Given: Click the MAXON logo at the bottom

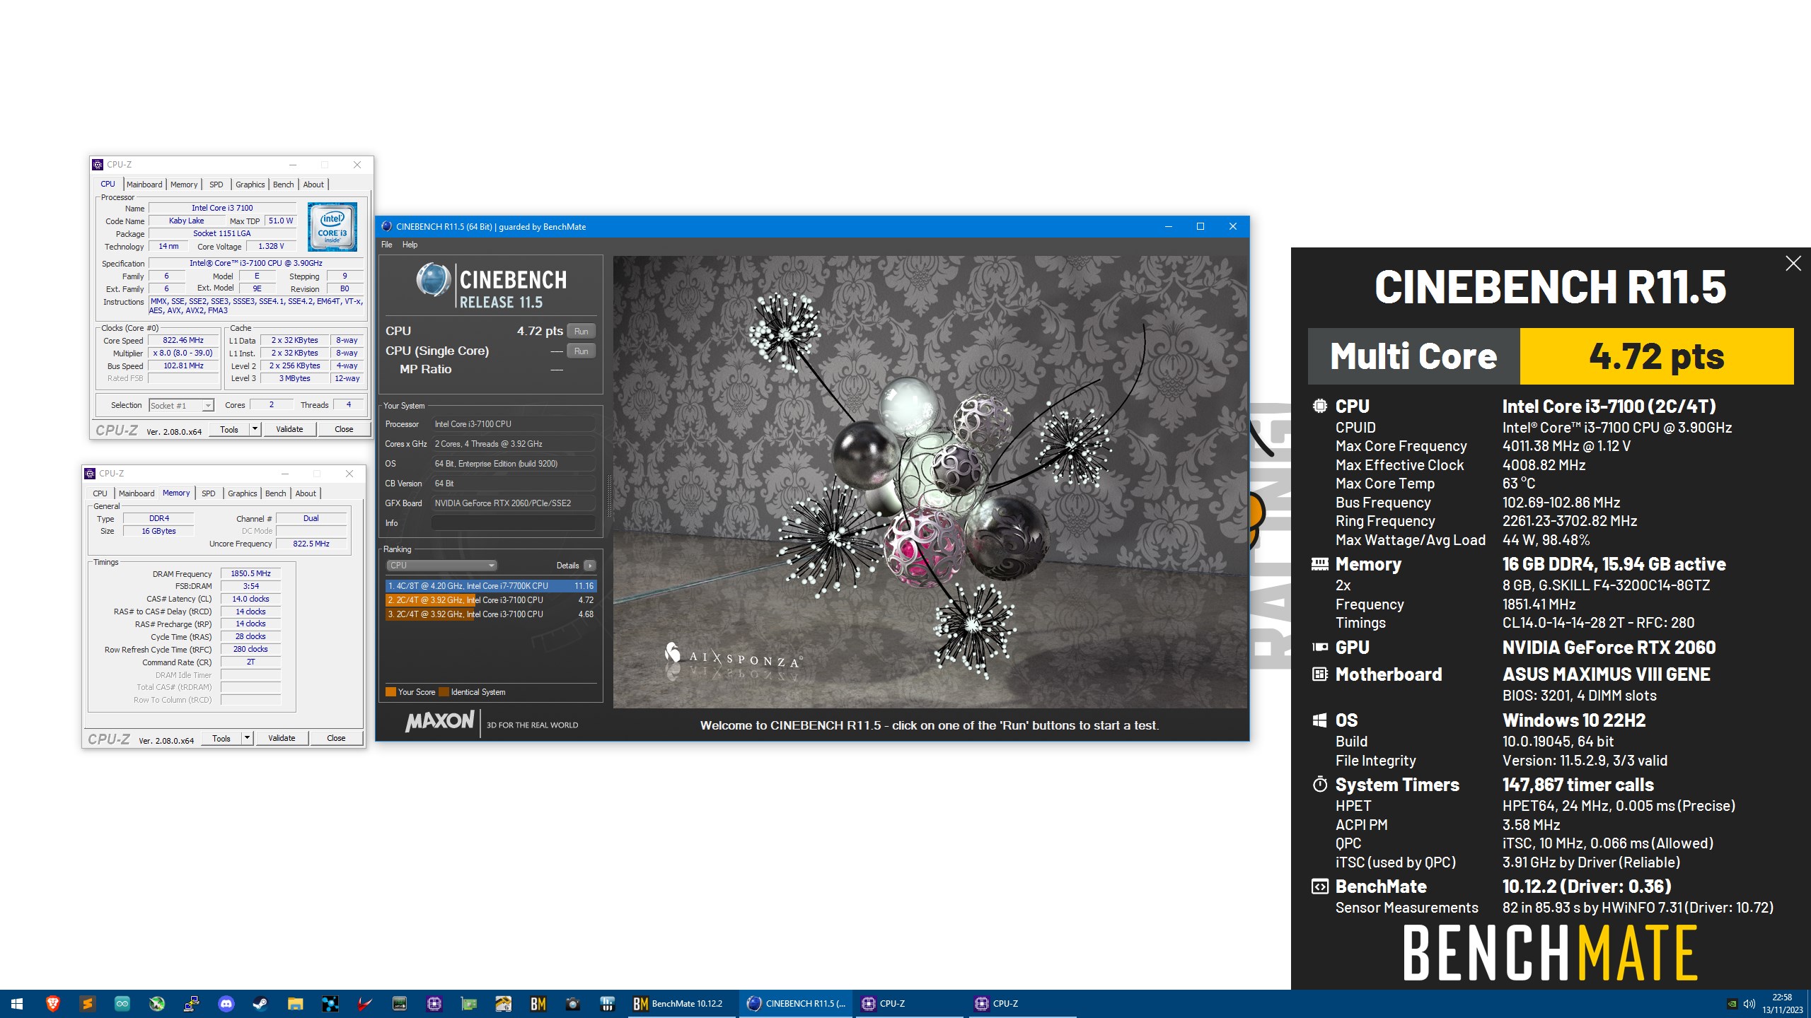Looking at the screenshot, I should click(x=439, y=721).
